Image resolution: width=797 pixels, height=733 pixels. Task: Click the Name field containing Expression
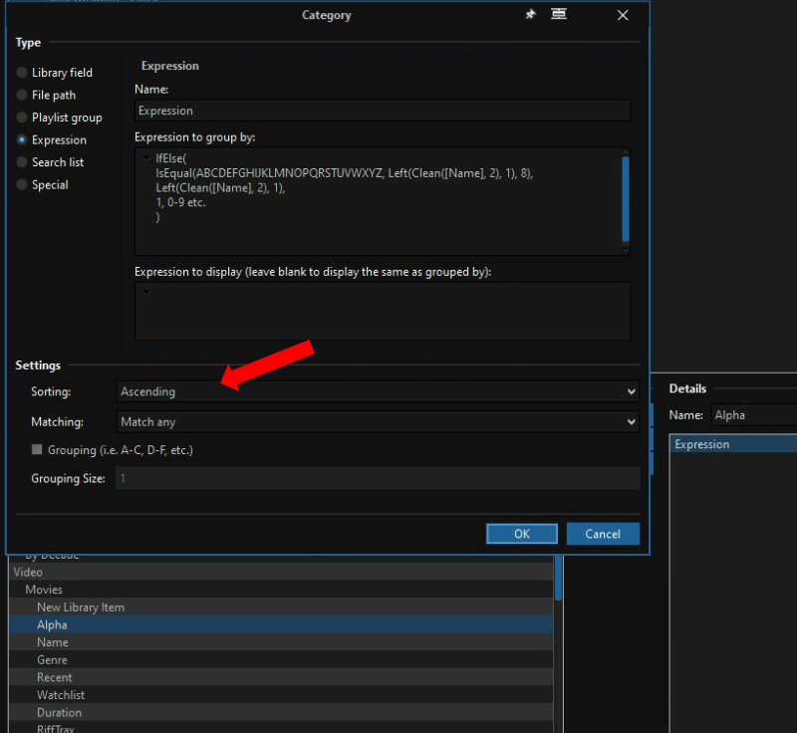click(383, 111)
